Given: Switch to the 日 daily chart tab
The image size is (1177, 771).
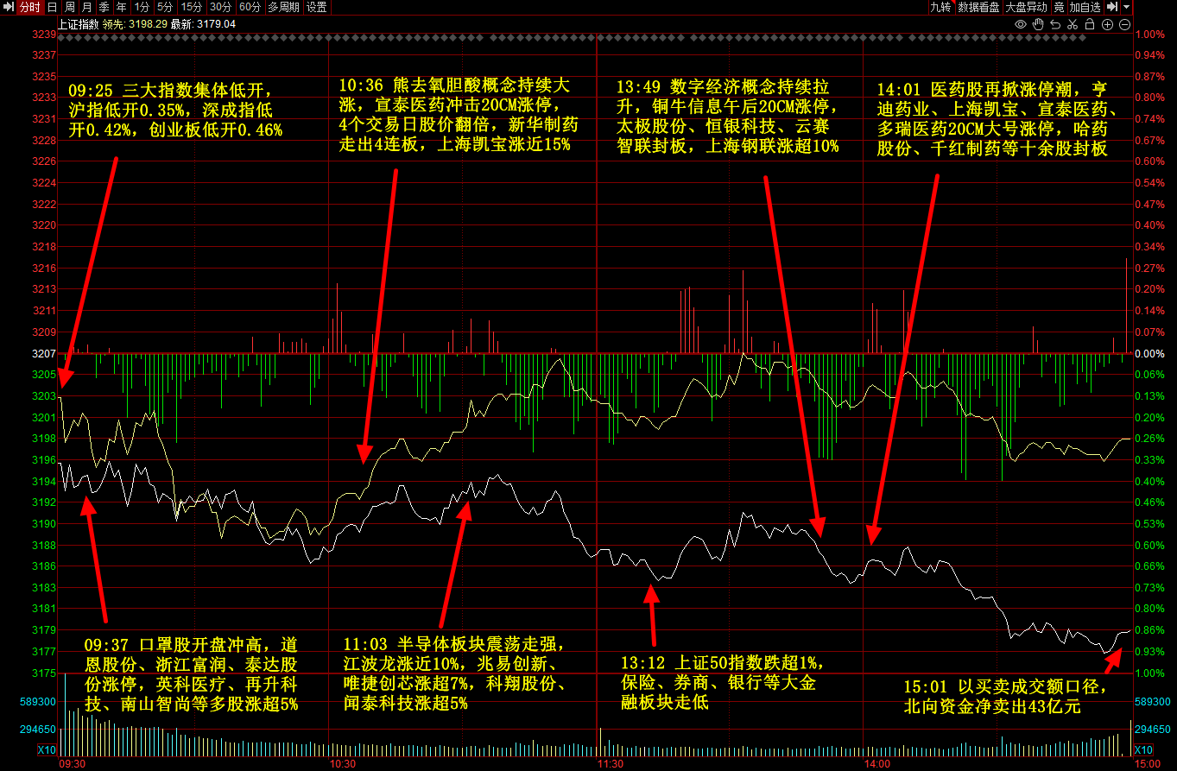Looking at the screenshot, I should pos(52,7).
